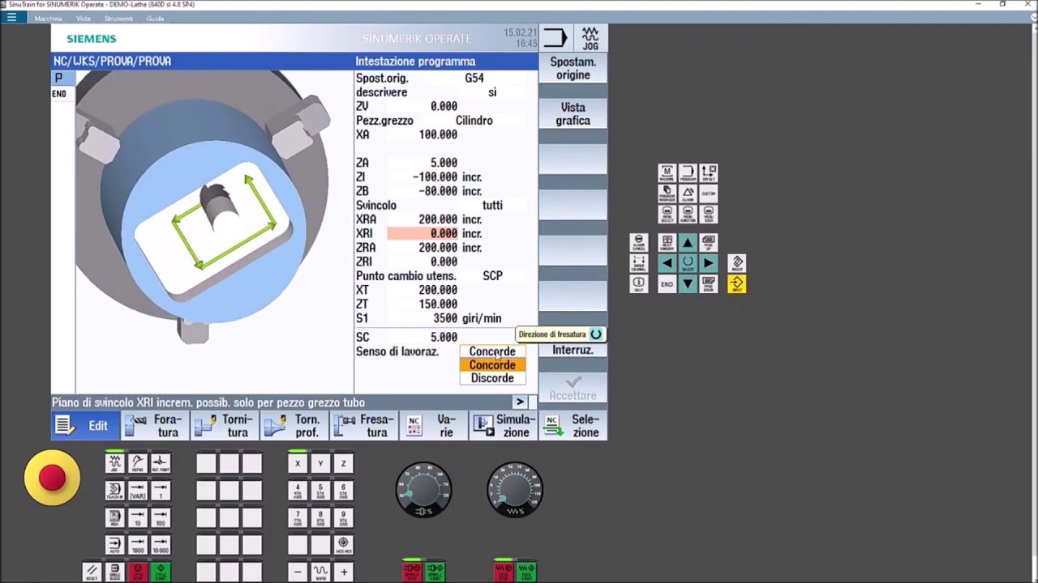Open the HELP key with info symbol
This screenshot has width=1038, height=583.
639,283
